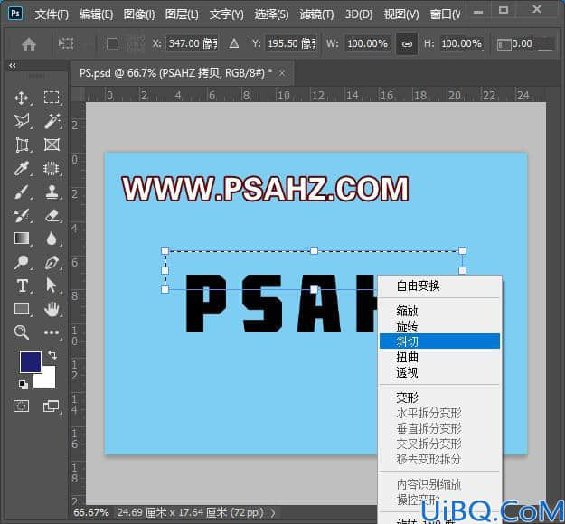Select the Crop tool
This screenshot has width=565, height=524.
click(x=22, y=145)
